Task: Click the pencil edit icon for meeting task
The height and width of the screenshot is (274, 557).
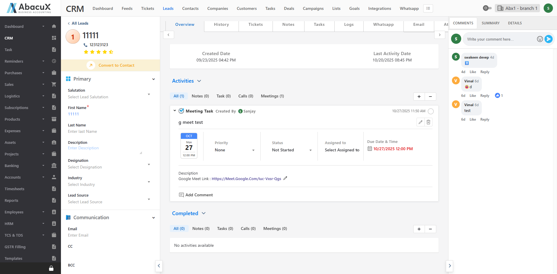Action: click(x=420, y=122)
